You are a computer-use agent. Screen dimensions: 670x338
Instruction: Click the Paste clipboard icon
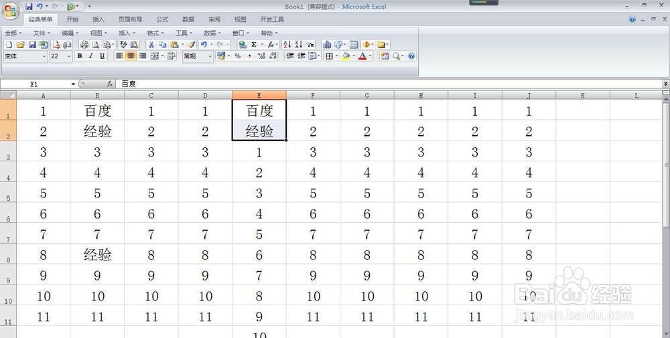tap(174, 44)
